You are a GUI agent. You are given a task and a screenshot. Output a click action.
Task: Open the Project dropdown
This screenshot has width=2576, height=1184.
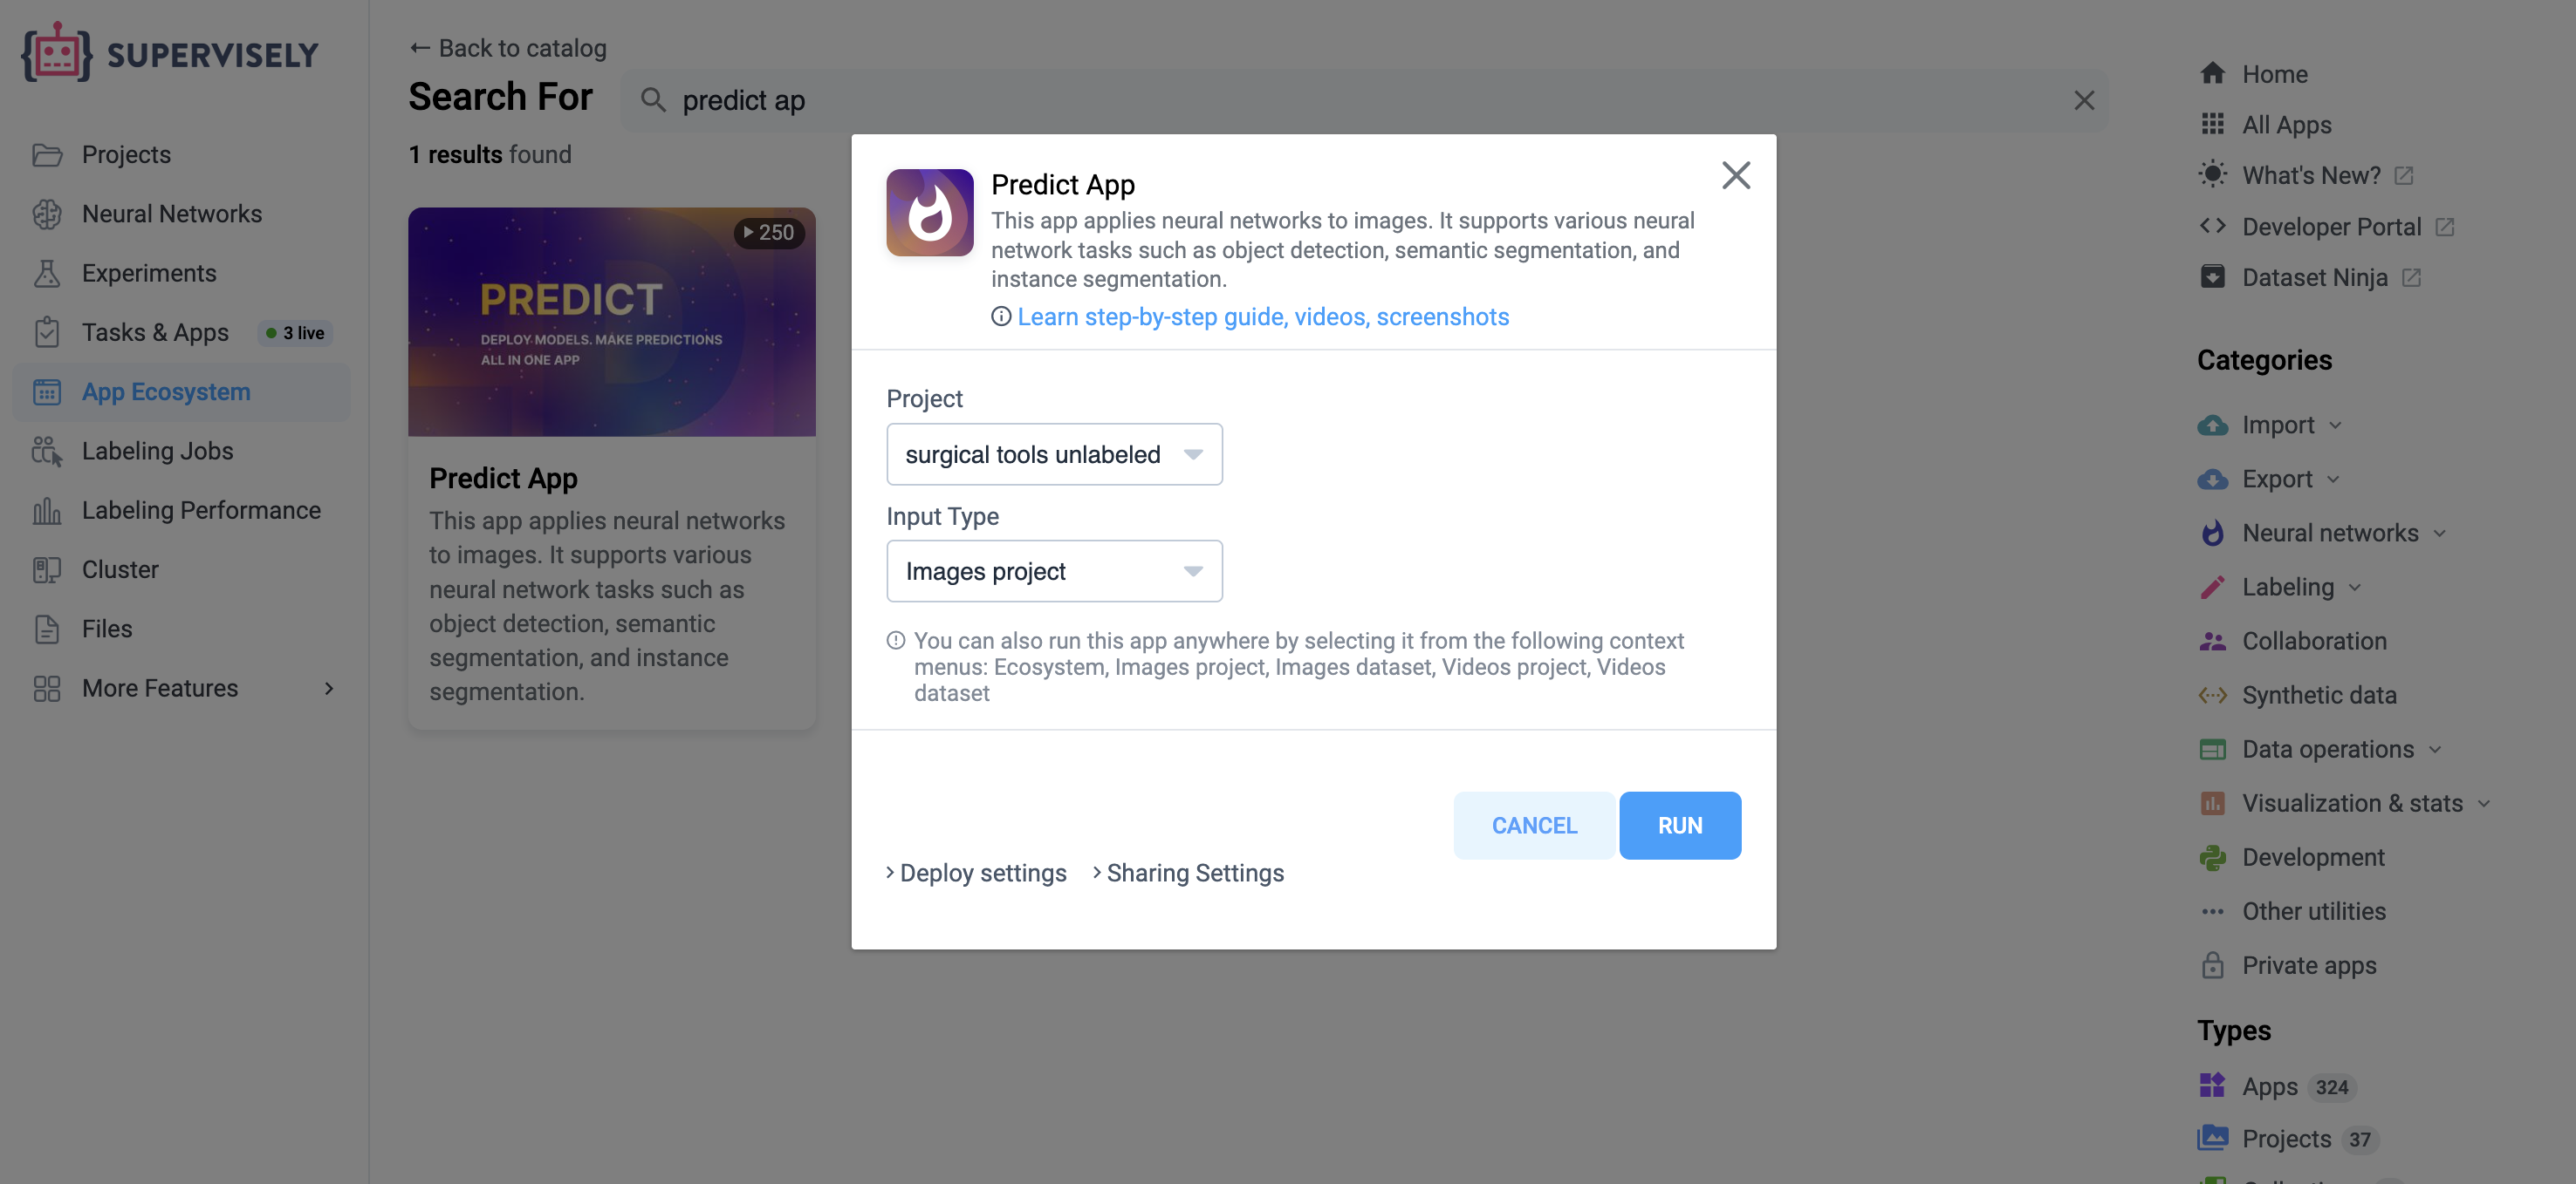coord(1054,454)
